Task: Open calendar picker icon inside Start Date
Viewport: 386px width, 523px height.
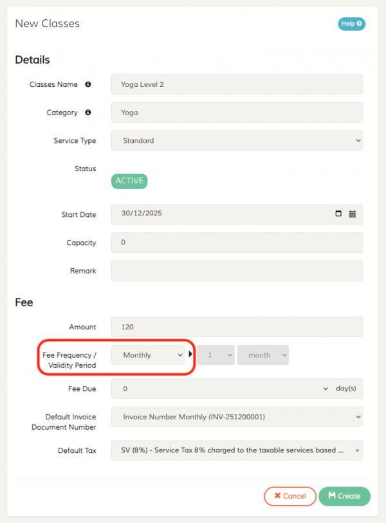Action: 339,214
